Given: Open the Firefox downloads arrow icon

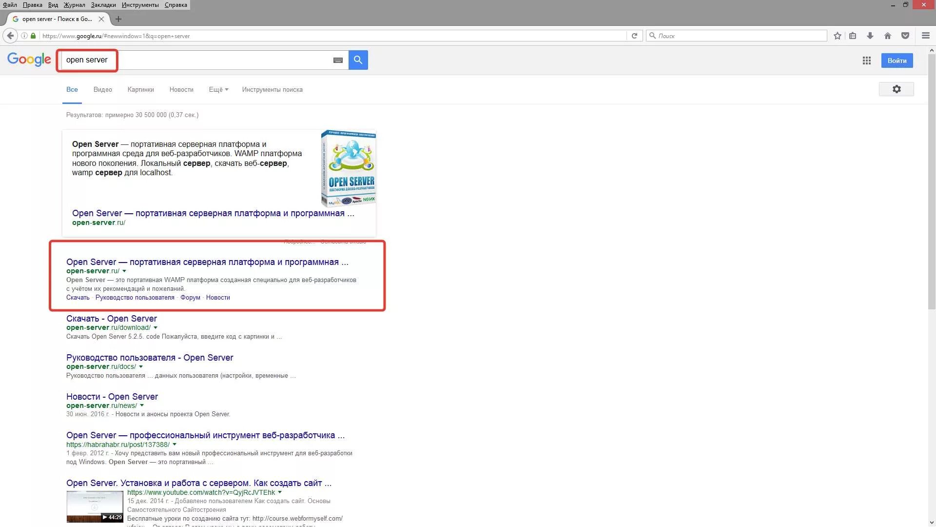Looking at the screenshot, I should [x=870, y=36].
